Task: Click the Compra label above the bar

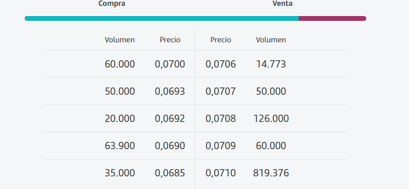Action: [112, 3]
